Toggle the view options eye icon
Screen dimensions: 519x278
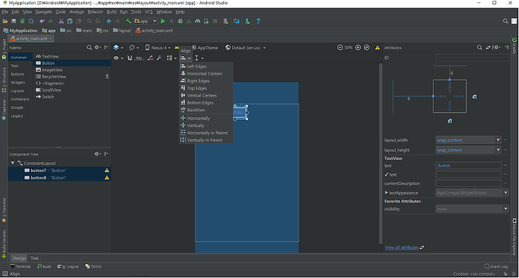(x=117, y=58)
